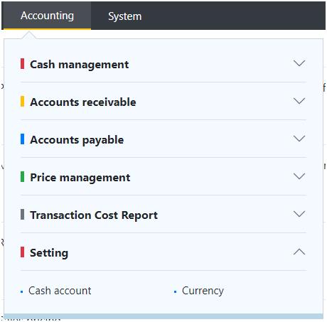The image size is (327, 322).
Task: Open the Currency link
Action: [x=203, y=291]
